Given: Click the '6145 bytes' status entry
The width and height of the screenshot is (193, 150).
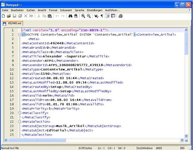Looking at the screenshot, I should (85, 148).
